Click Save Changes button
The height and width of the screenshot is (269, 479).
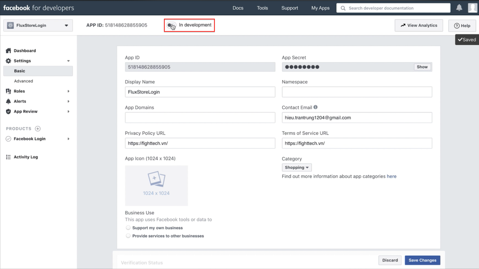(422, 260)
